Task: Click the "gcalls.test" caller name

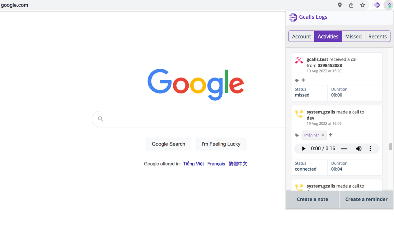Action: [317, 59]
